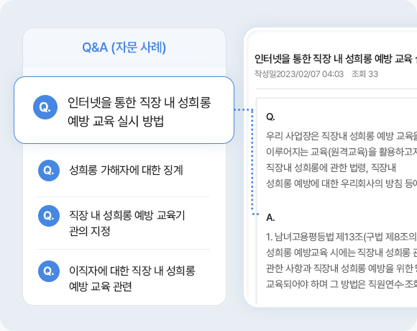
Task: Select the Q icon for 교육기관의 지정 question
Action: pos(49,216)
